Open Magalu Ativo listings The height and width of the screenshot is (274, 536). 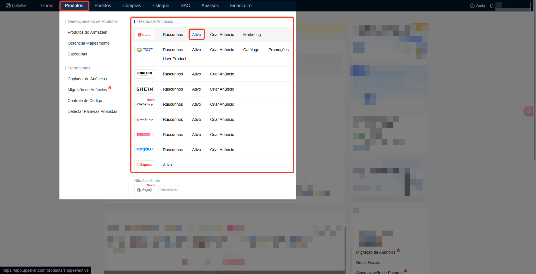pos(197,150)
